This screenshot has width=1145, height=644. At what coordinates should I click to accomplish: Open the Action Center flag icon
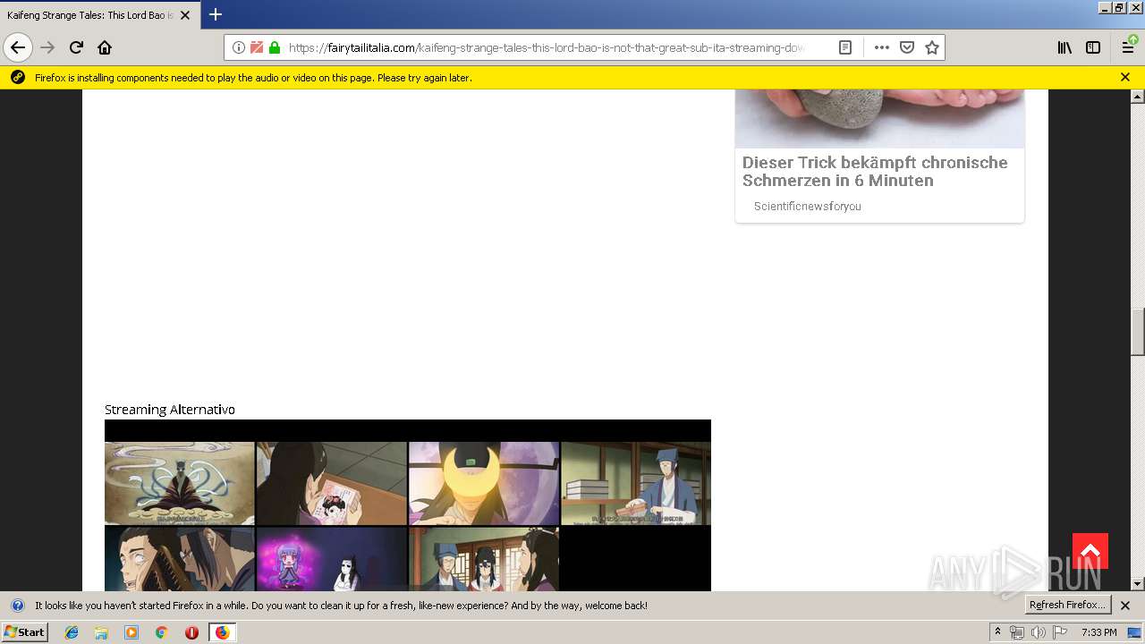click(1060, 632)
